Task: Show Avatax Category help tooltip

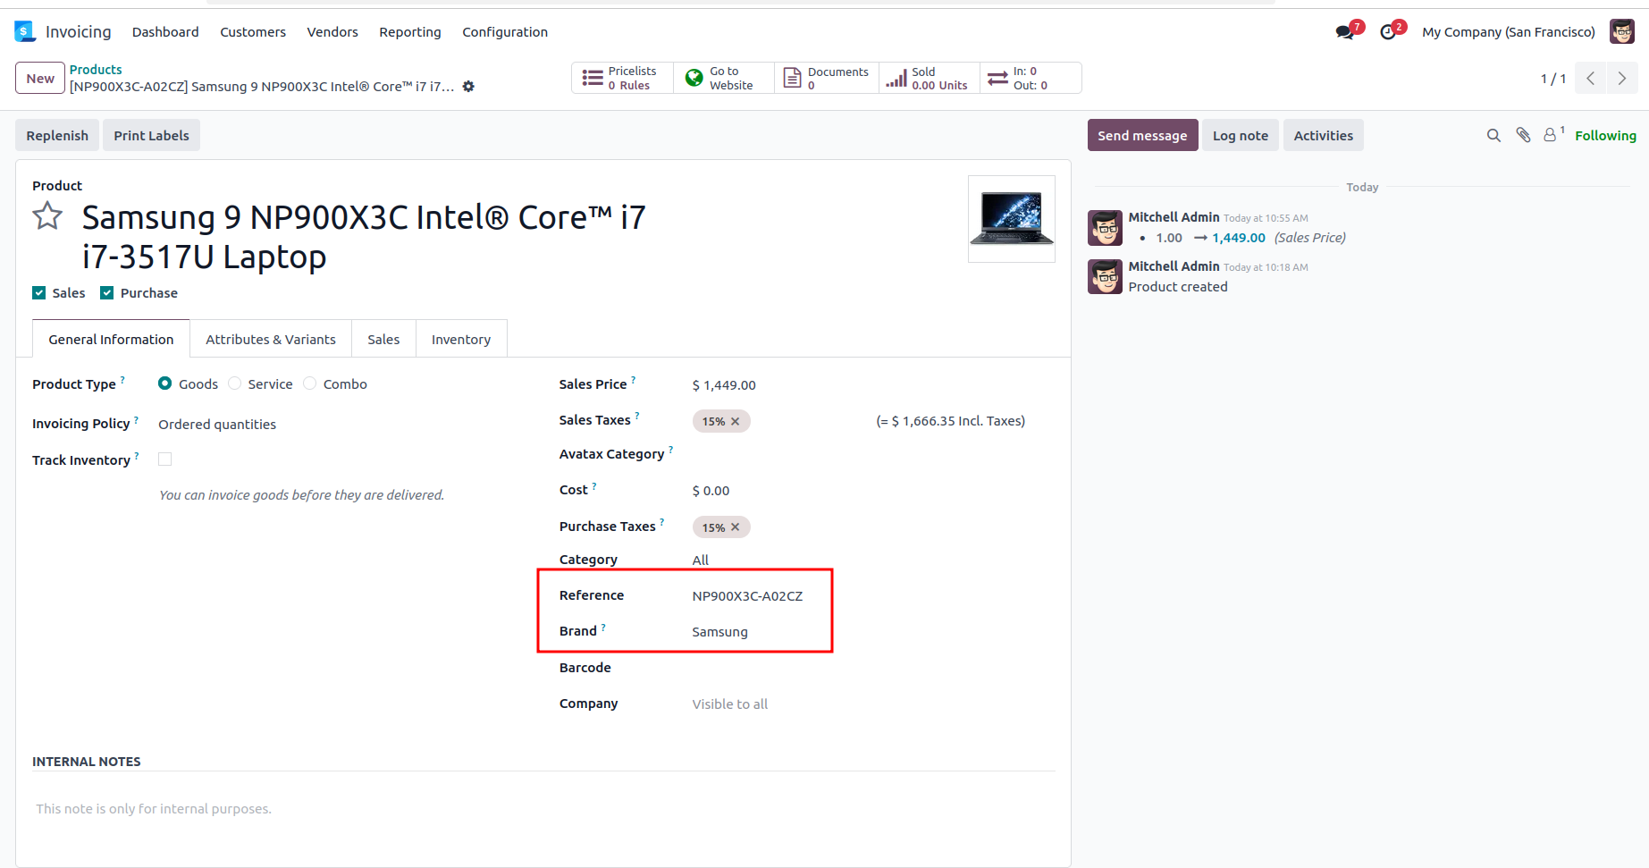Action: [671, 450]
